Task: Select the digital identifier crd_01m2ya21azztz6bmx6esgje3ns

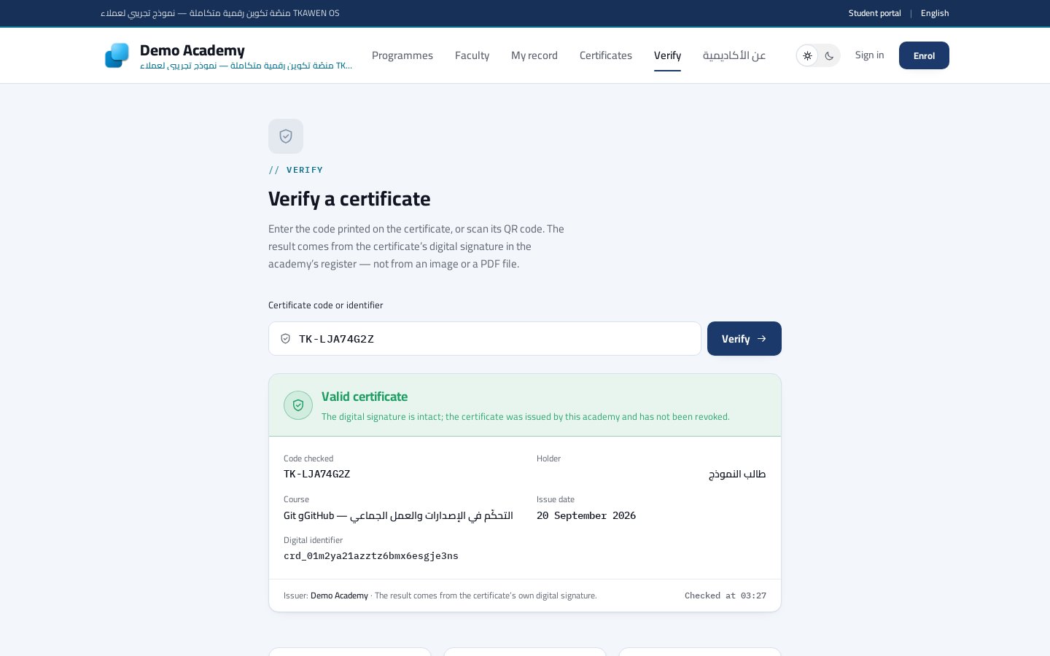Action: (x=371, y=556)
